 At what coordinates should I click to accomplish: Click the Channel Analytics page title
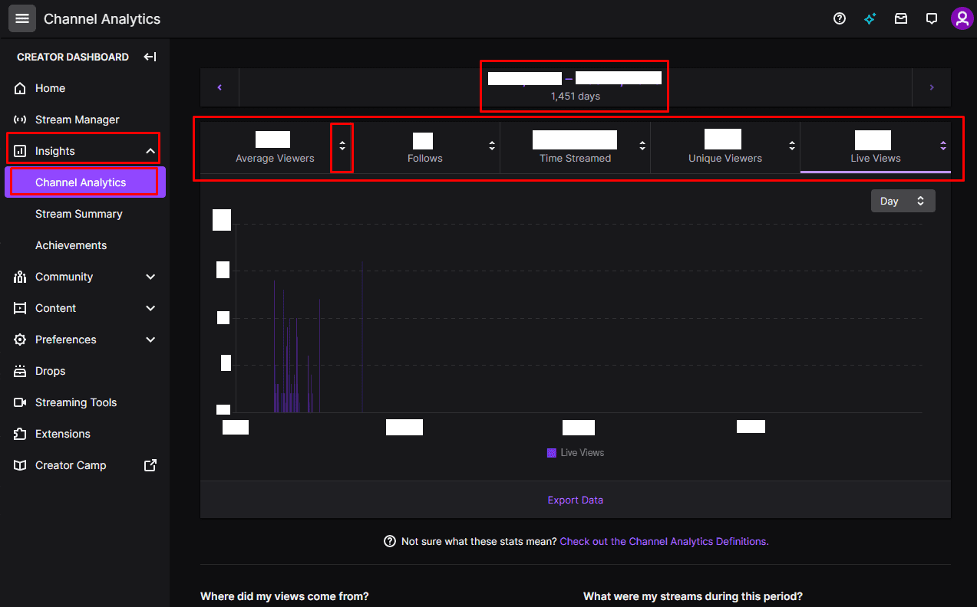102,18
